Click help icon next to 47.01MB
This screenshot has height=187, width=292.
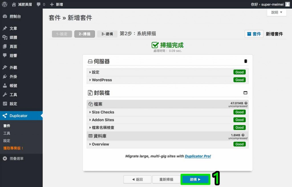pos(246,103)
